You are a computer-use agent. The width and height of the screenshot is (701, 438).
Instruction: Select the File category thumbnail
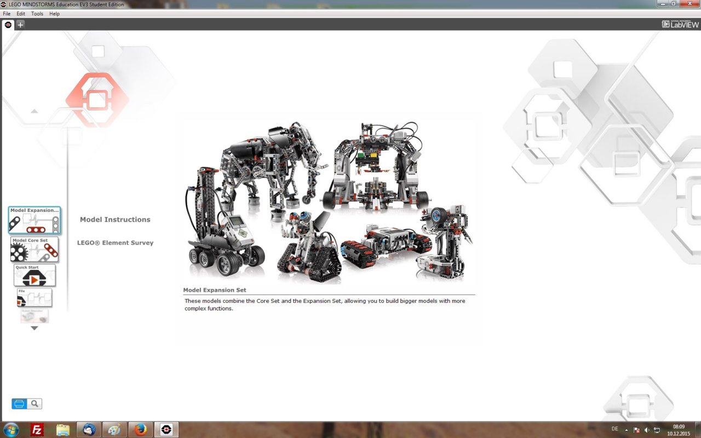click(35, 298)
